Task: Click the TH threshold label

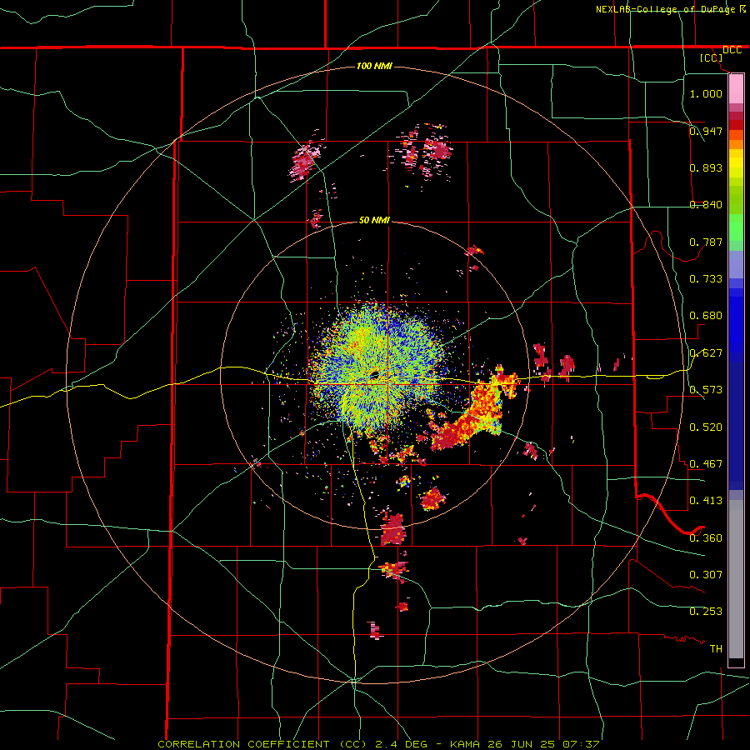Action: point(716,648)
